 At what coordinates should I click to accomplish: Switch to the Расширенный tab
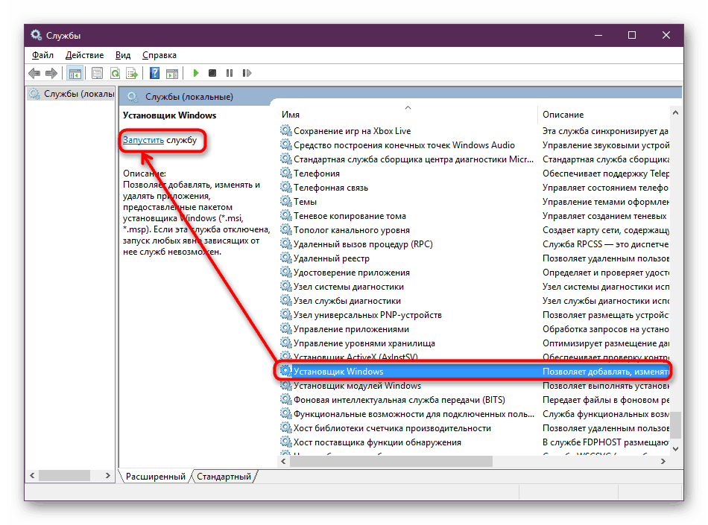(x=155, y=477)
